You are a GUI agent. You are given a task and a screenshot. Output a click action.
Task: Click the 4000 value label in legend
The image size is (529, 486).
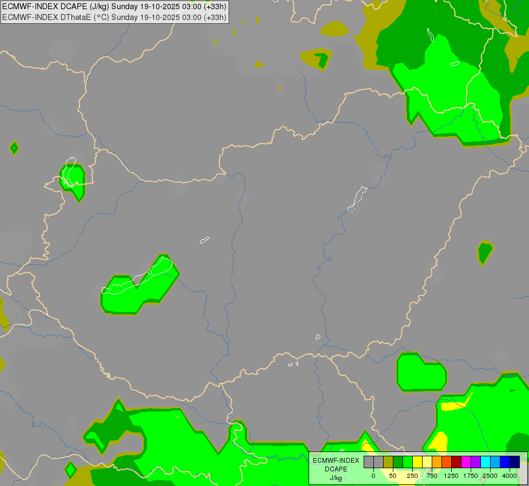[510, 476]
